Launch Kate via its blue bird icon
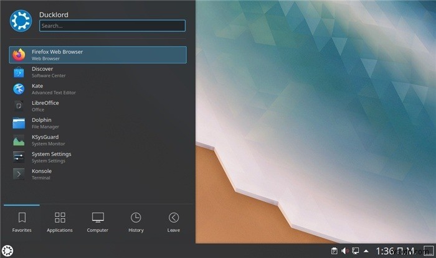The image size is (436, 258). (x=19, y=89)
